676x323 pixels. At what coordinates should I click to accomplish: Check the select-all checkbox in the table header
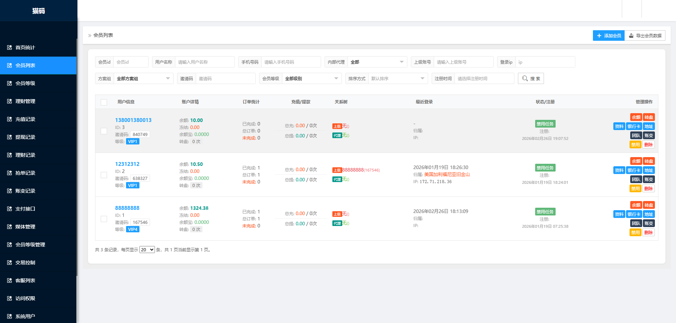pyautogui.click(x=104, y=102)
